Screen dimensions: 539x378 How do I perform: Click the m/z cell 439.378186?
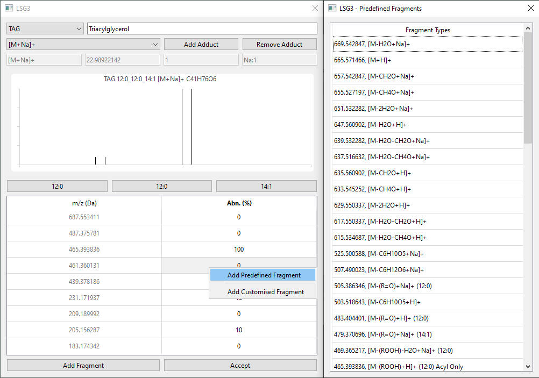tap(84, 282)
